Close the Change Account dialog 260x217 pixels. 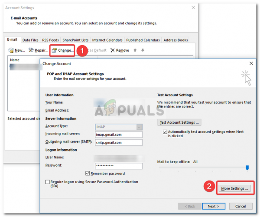251,63
